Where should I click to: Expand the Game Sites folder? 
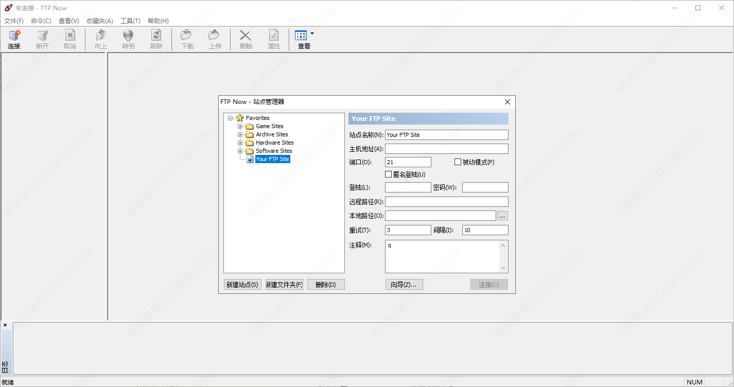click(x=240, y=126)
